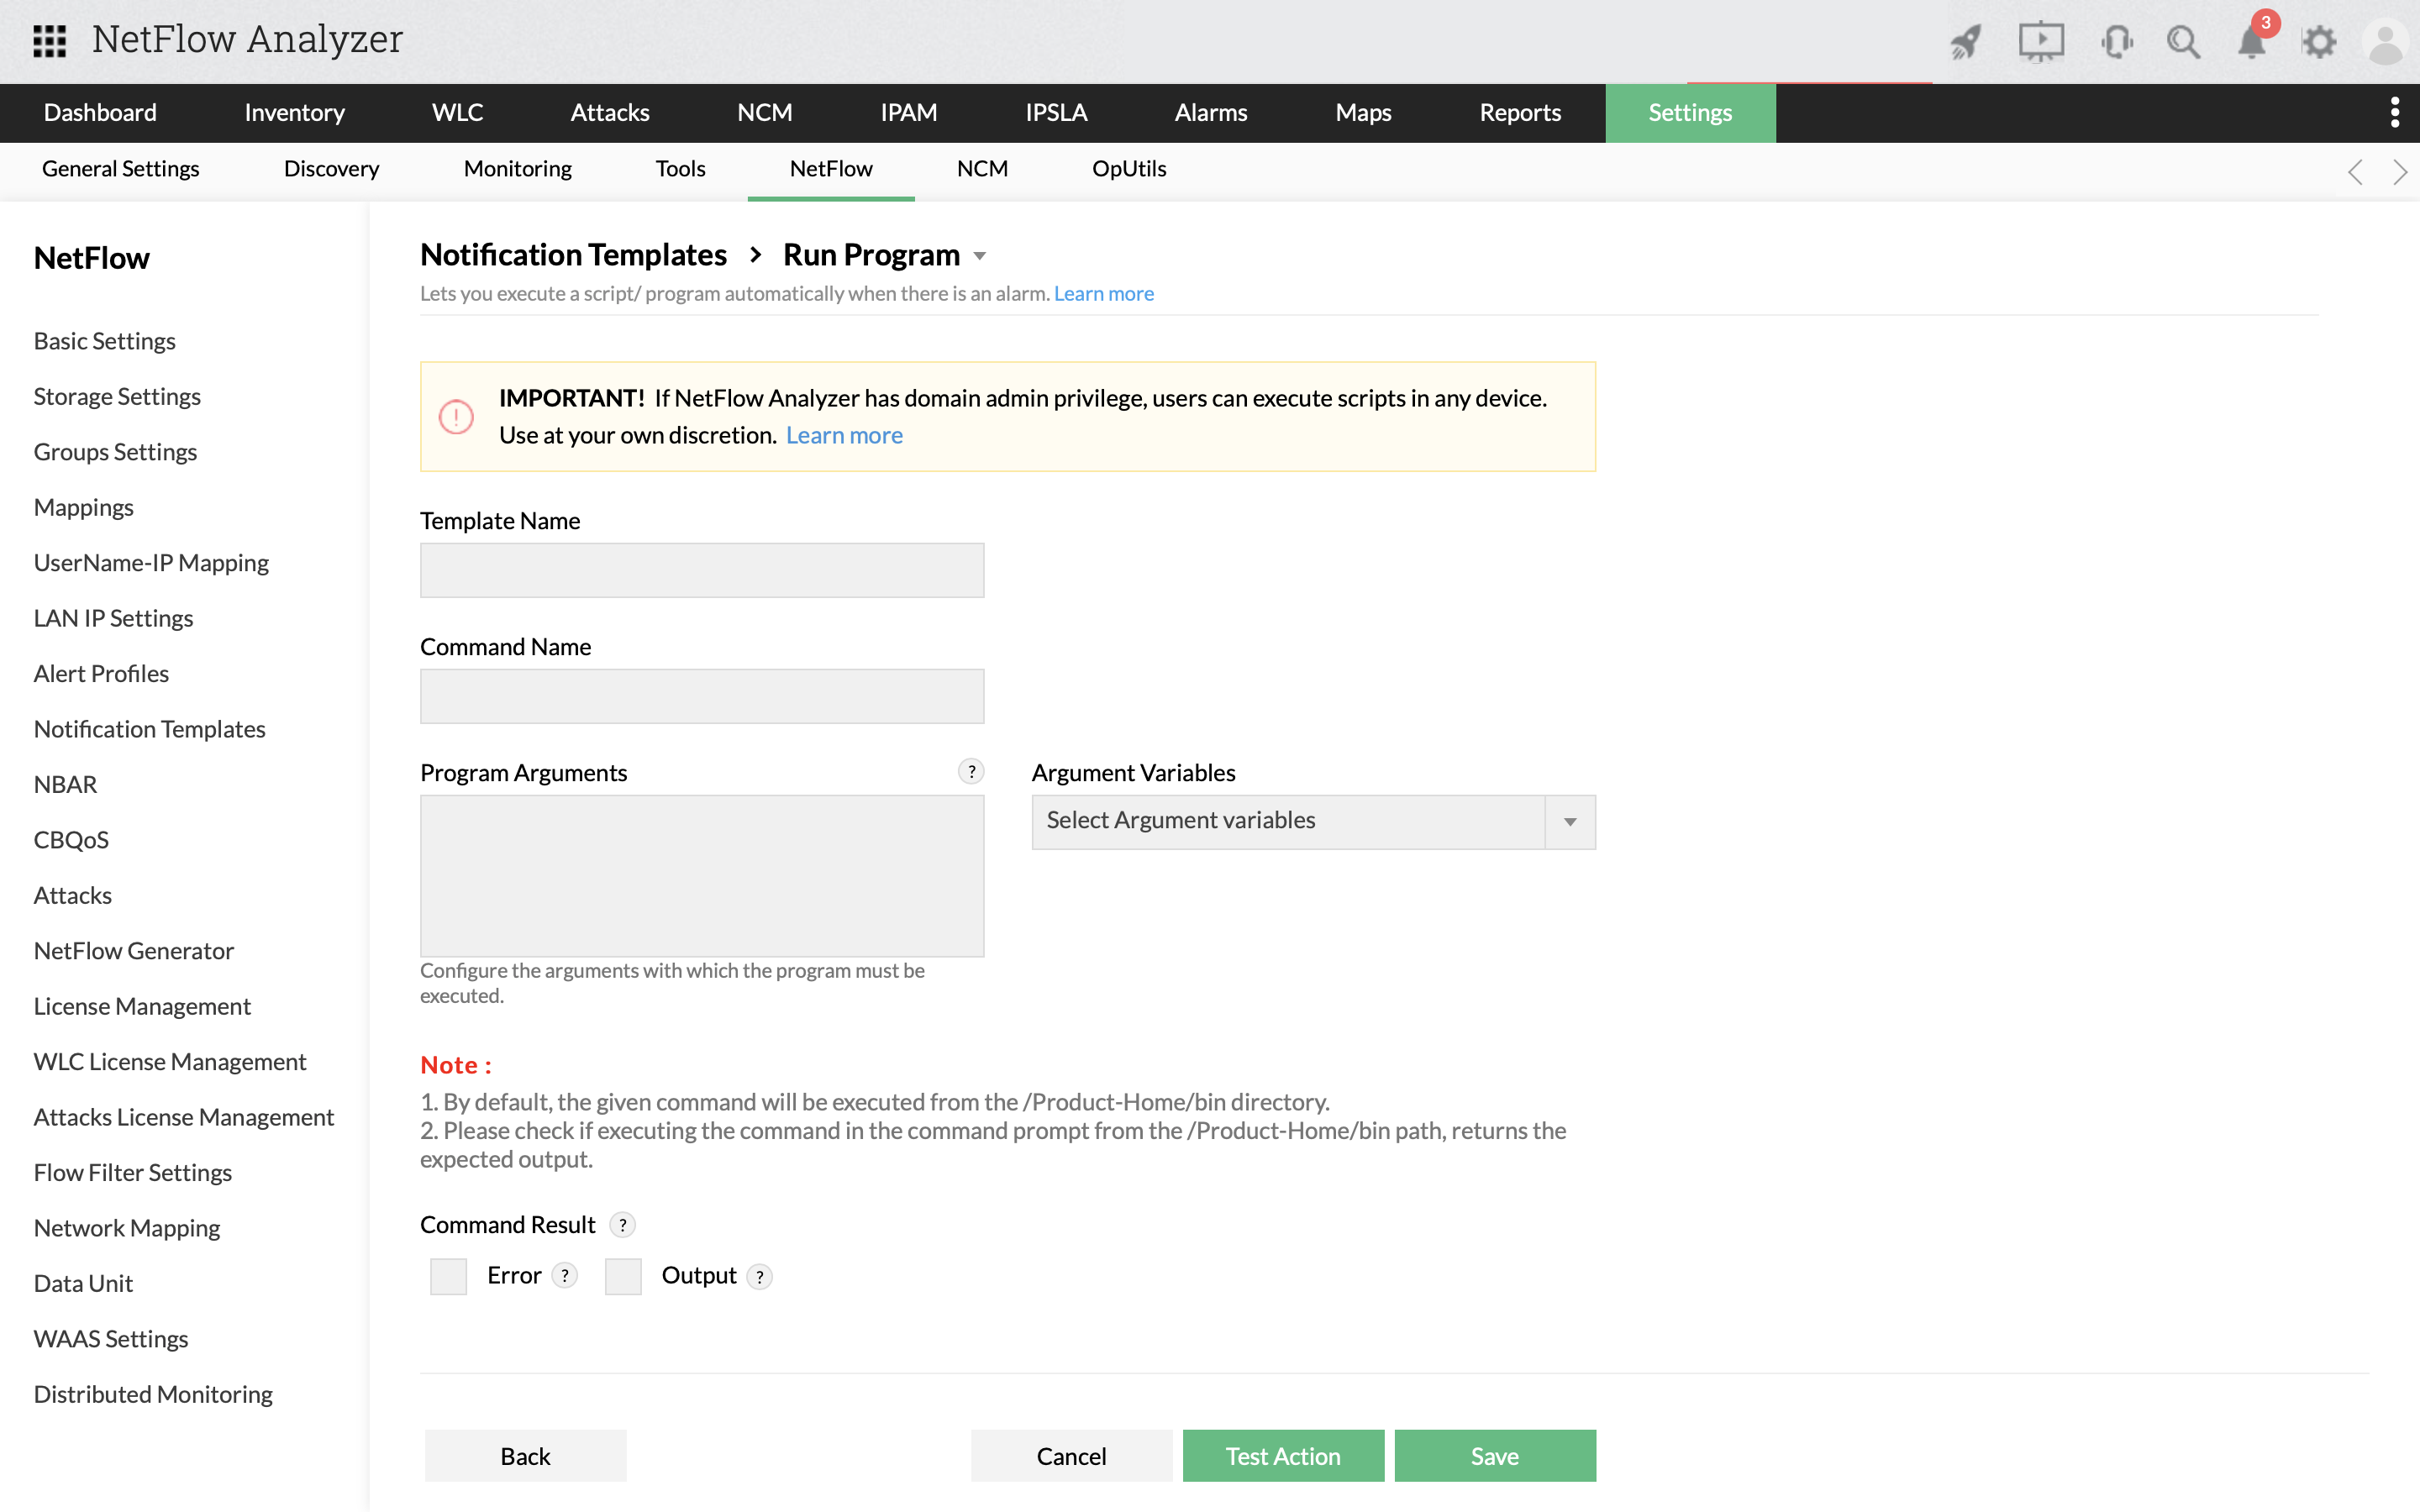The width and height of the screenshot is (2420, 1512).
Task: Click the green Test Action button
Action: coord(1283,1455)
